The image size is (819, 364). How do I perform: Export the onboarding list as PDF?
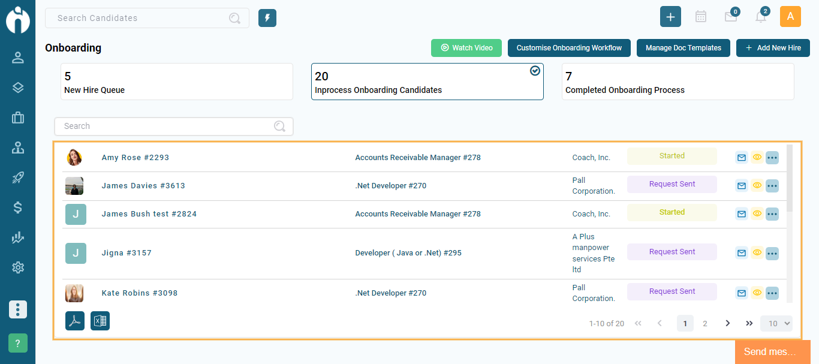(74, 321)
